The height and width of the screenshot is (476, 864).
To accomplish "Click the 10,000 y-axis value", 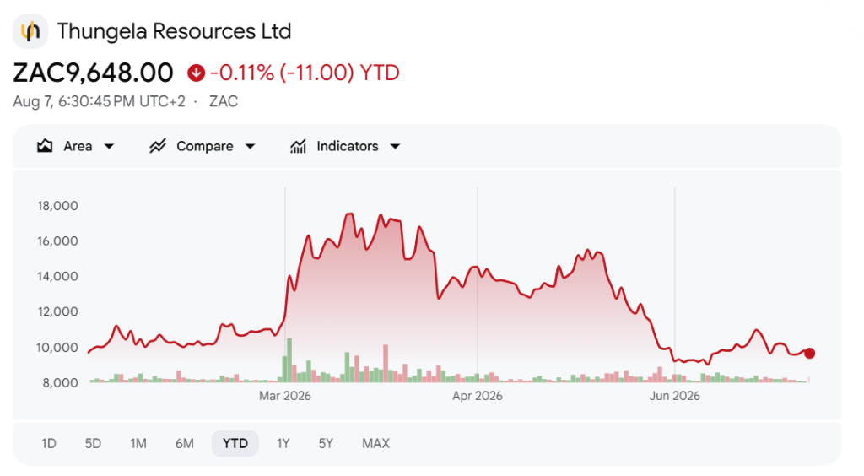I will [x=58, y=348].
